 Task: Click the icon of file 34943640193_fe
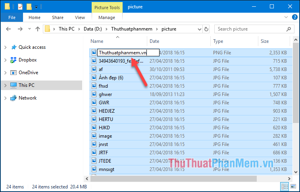(94, 61)
